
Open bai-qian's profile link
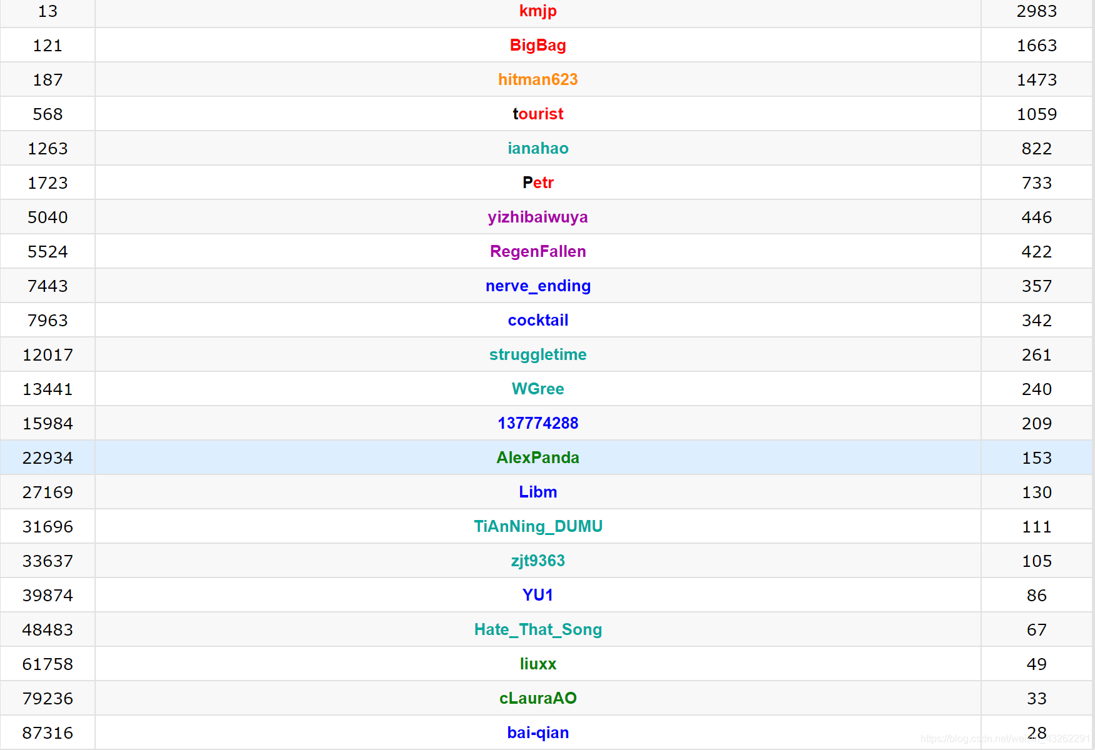point(537,732)
